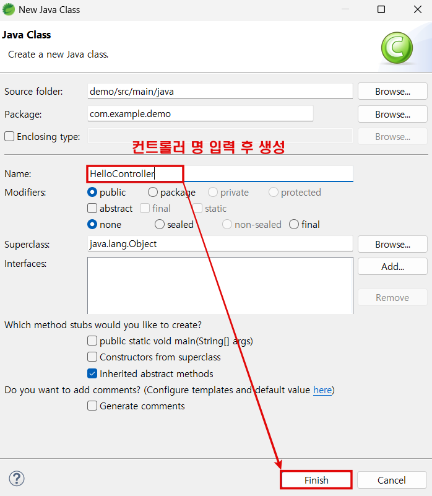Viewport: 432px width, 496px height.
Task: Maximize the New Java Class dialog
Action: tap(381, 9)
